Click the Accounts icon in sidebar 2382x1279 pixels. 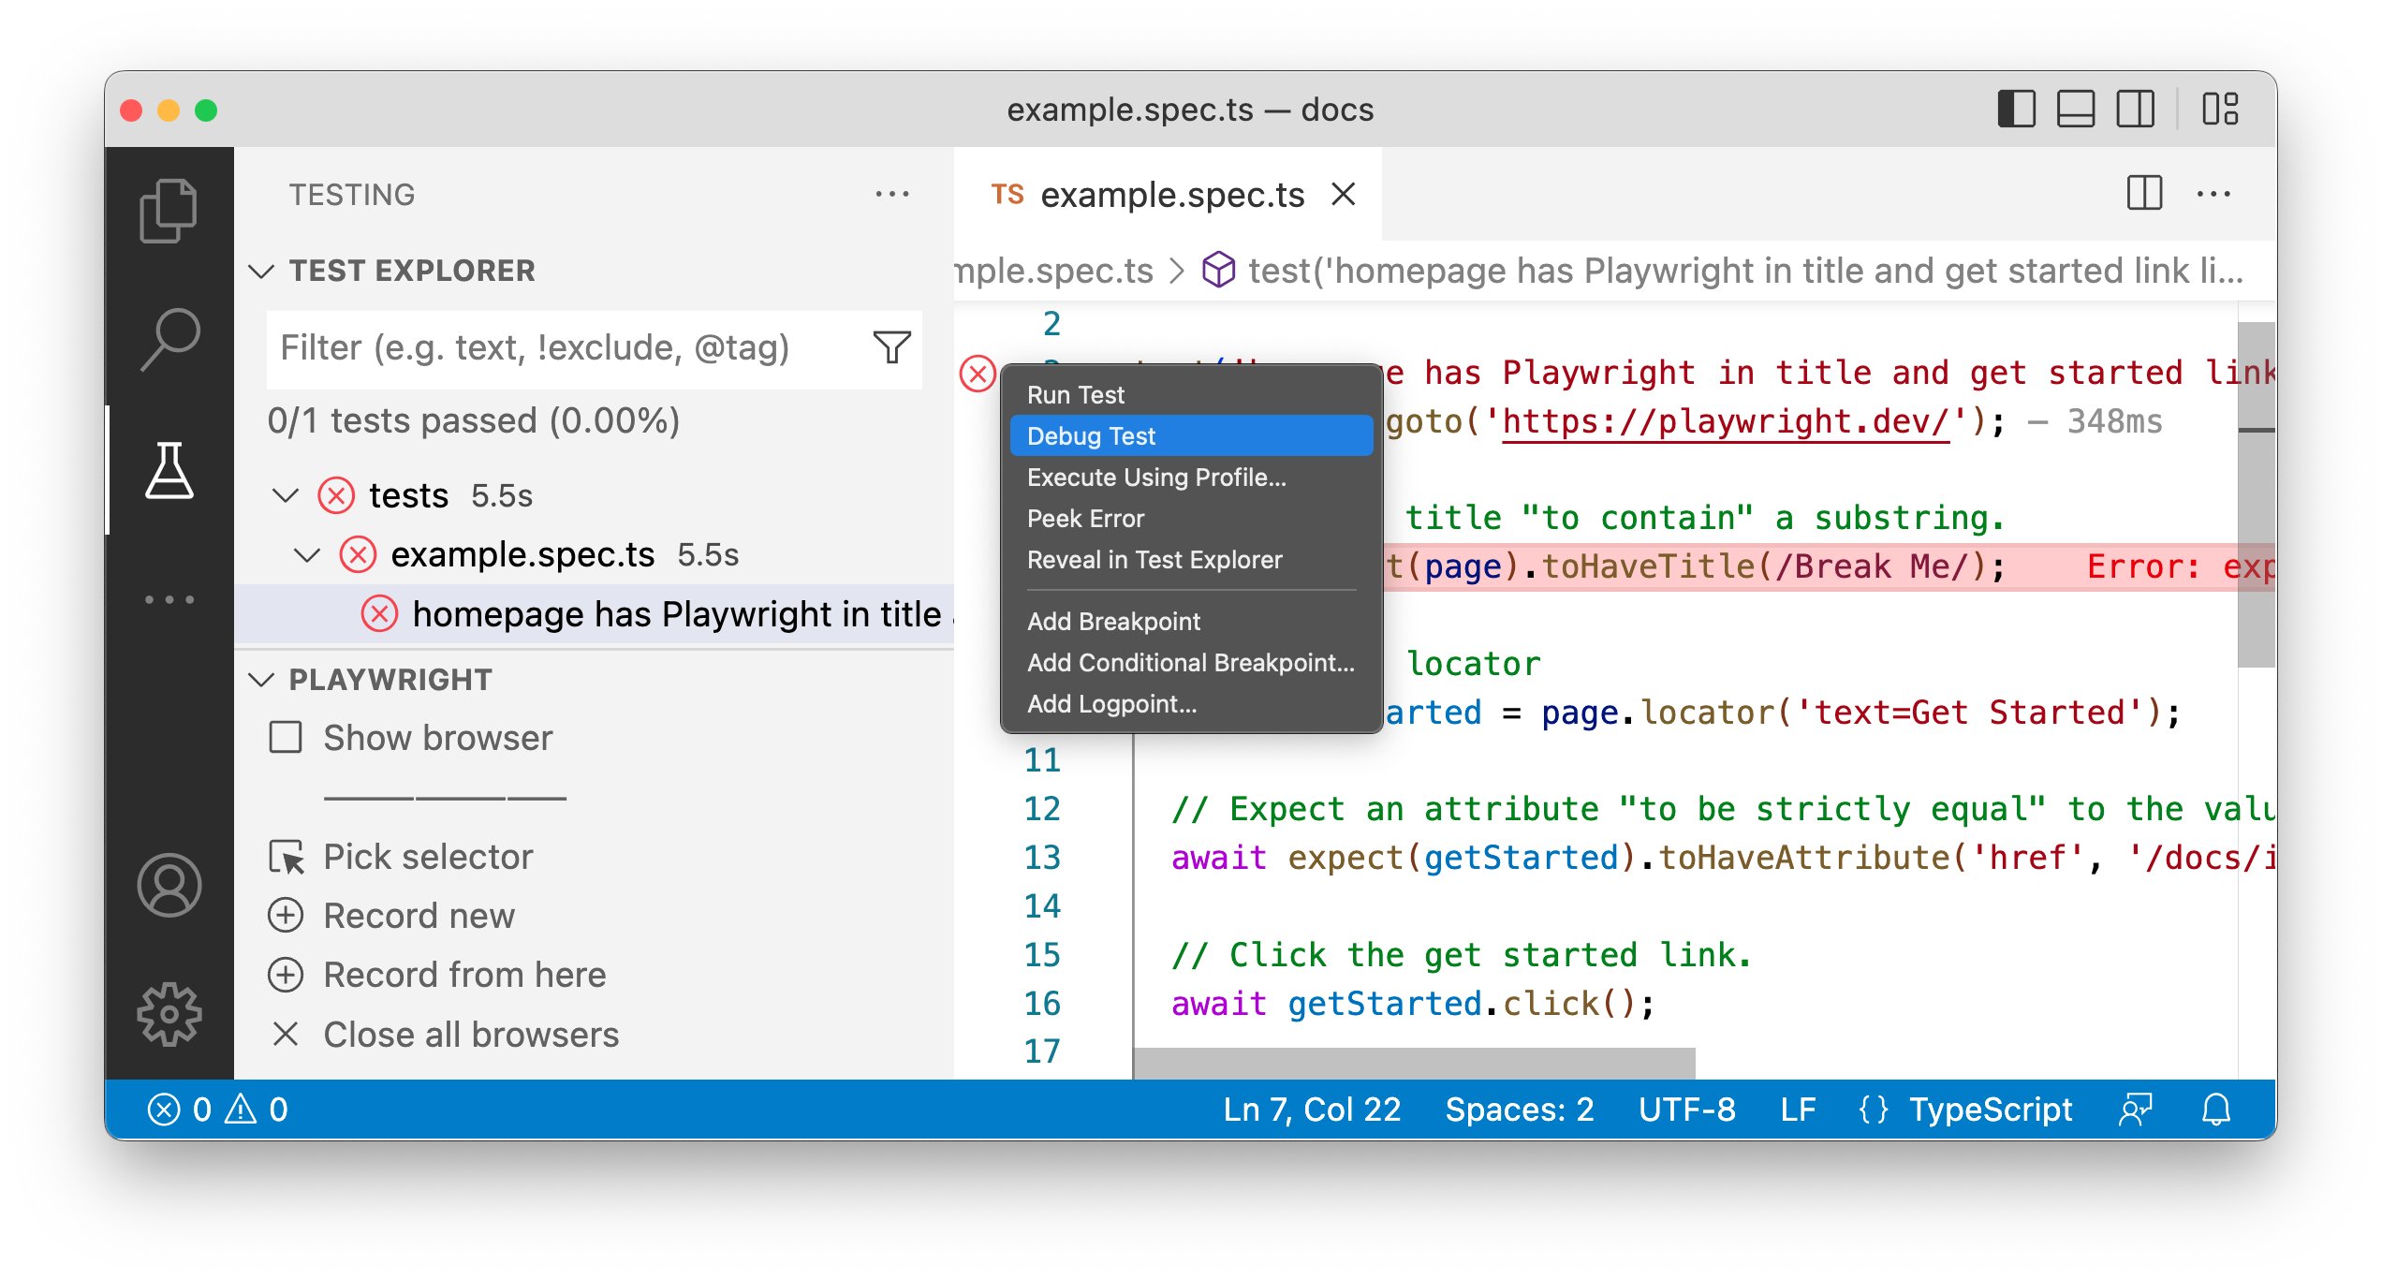pos(171,885)
